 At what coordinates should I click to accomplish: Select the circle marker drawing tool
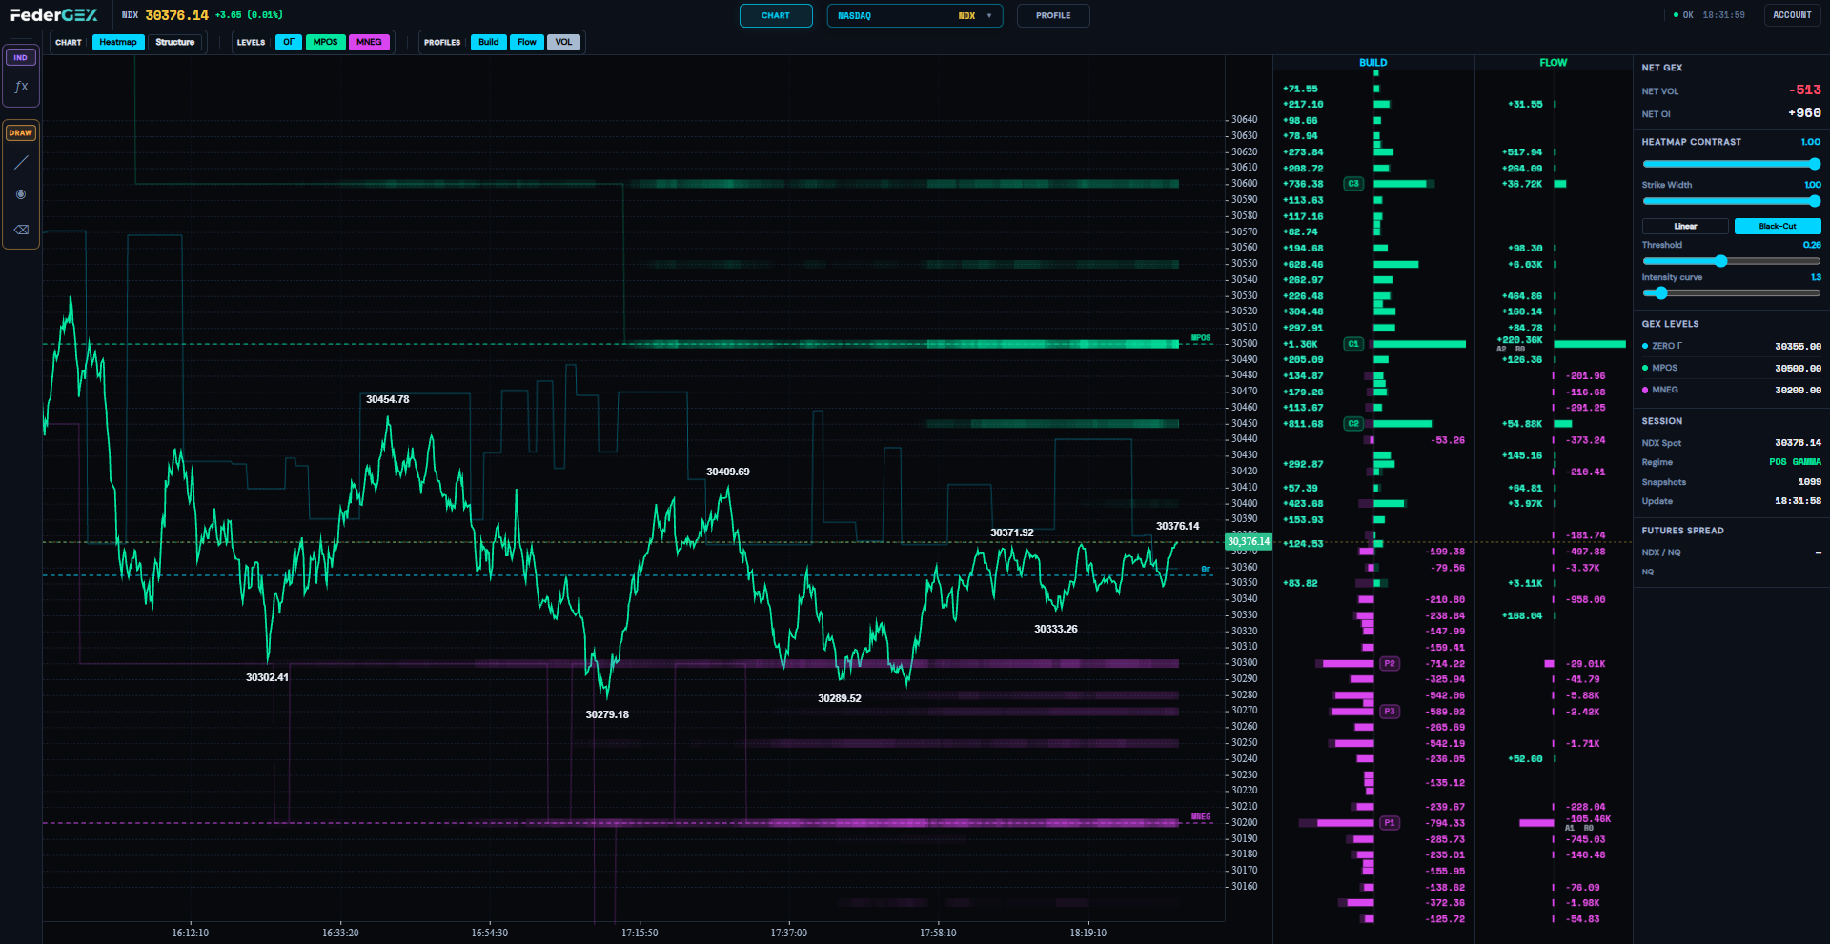point(21,194)
